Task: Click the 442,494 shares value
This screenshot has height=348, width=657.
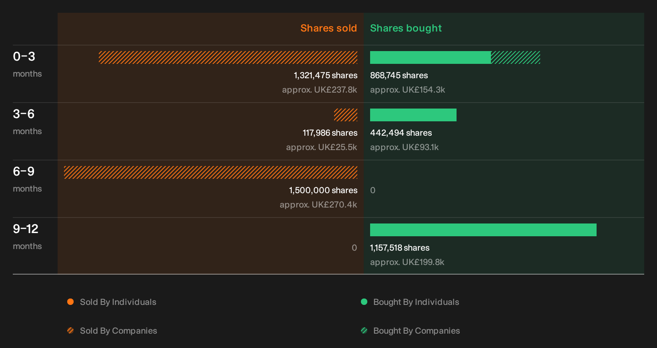Action: click(401, 133)
